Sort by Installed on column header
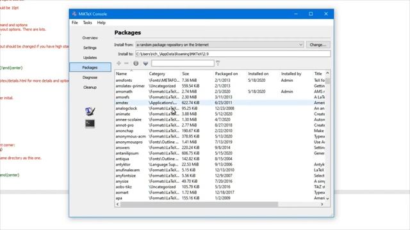 (x=263, y=74)
